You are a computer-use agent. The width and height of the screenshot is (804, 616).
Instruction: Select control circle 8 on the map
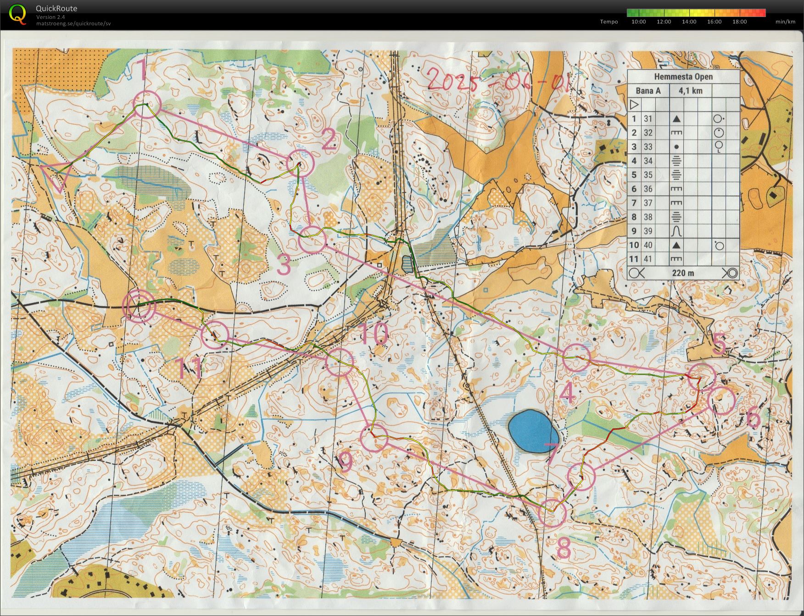pos(552,512)
